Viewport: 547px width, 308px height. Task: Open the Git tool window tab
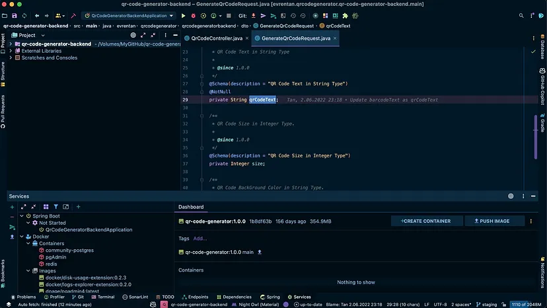point(78,297)
